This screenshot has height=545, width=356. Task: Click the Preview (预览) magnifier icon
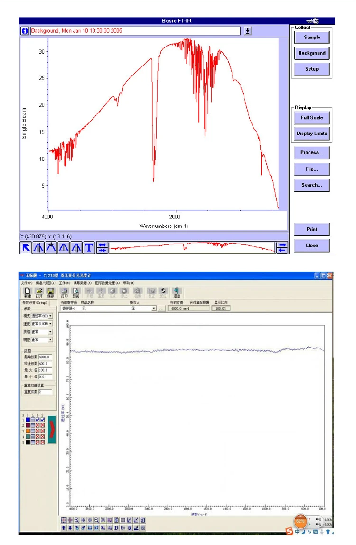pos(76,292)
